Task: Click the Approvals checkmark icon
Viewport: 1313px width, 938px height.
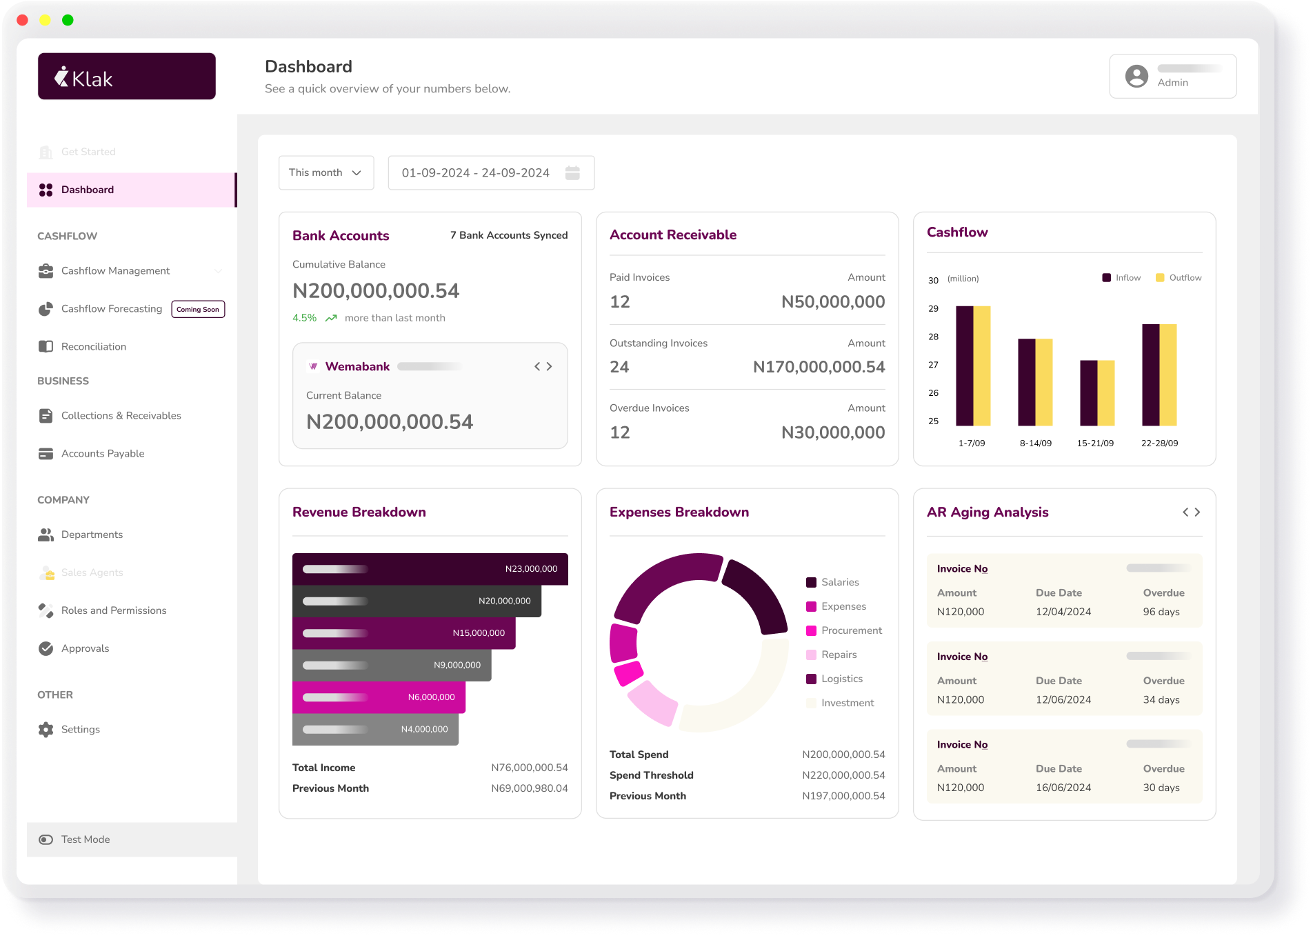Action: pos(46,648)
